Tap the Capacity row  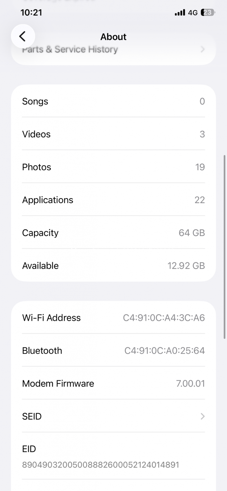pyautogui.click(x=113, y=233)
